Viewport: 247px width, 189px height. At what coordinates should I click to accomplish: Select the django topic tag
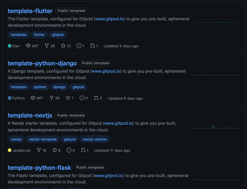tap(59, 87)
